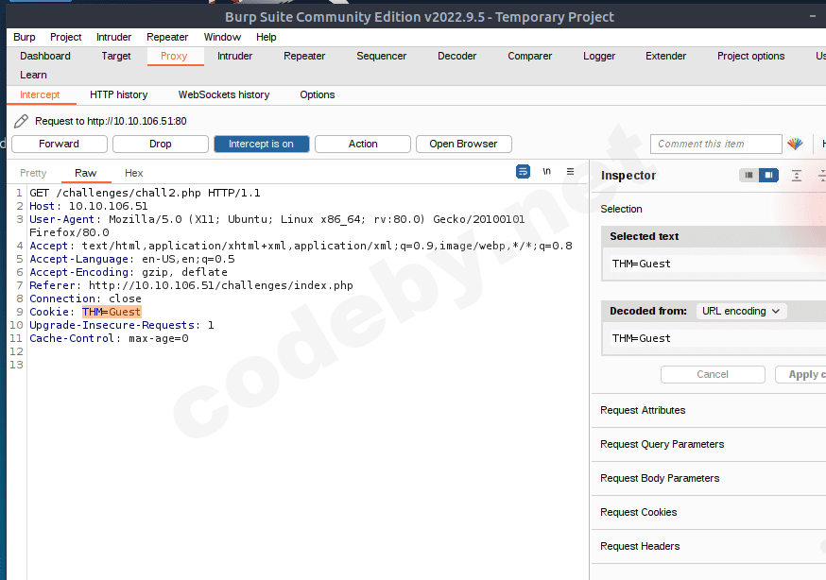Screen dimensions: 826x580
Task: Click the Cancel button in Inspector
Action: coord(713,374)
